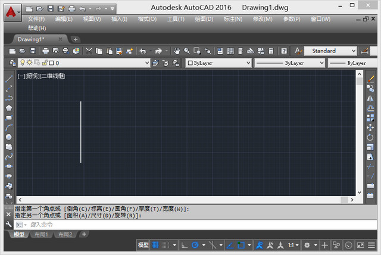Expand the snap mode options arrow
This screenshot has width=381, height=255.
[x=174, y=245]
